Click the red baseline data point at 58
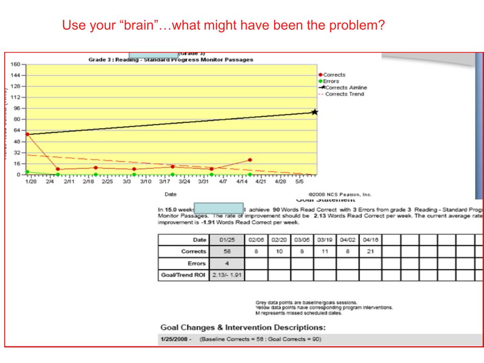This screenshot has width=484, height=363. pos(27,134)
